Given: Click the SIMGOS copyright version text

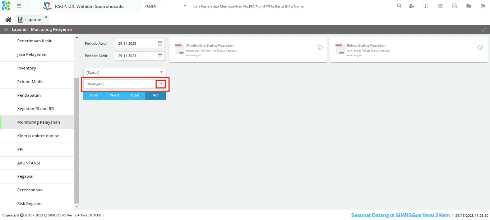Looking at the screenshot, I should click(x=52, y=215).
